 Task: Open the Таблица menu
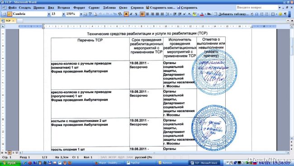(x=109, y=8)
